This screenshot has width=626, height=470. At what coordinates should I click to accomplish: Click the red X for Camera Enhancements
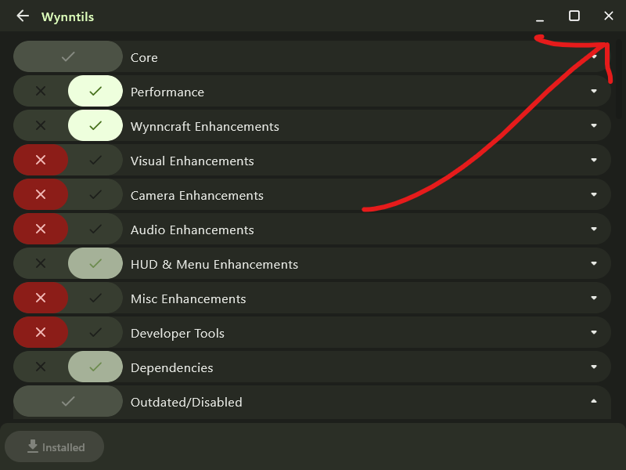click(41, 195)
